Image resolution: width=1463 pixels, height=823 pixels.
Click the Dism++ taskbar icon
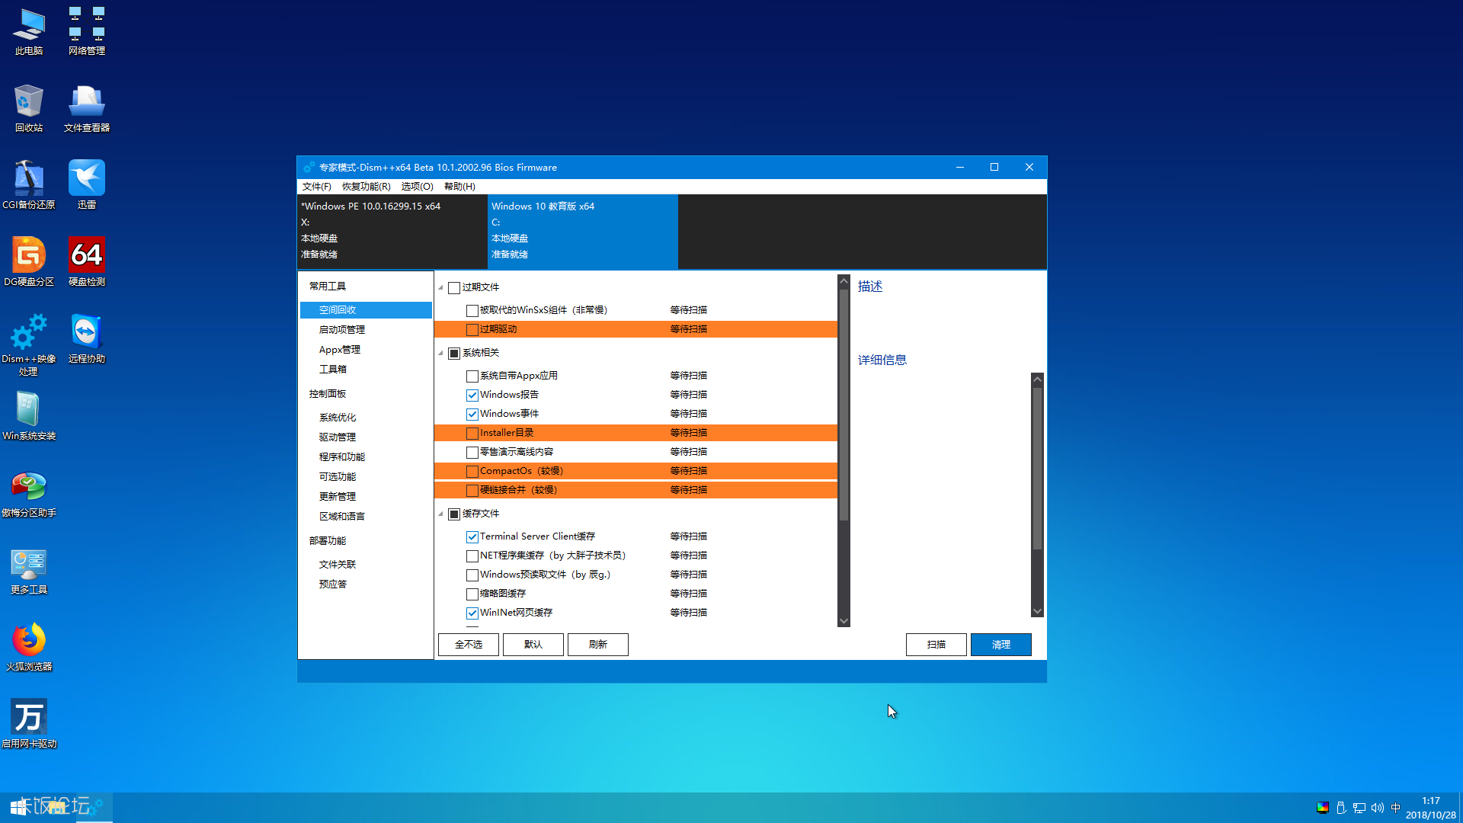pos(94,807)
